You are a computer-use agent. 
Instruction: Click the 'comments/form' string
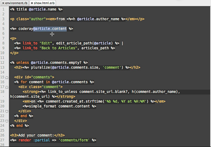click(74, 140)
